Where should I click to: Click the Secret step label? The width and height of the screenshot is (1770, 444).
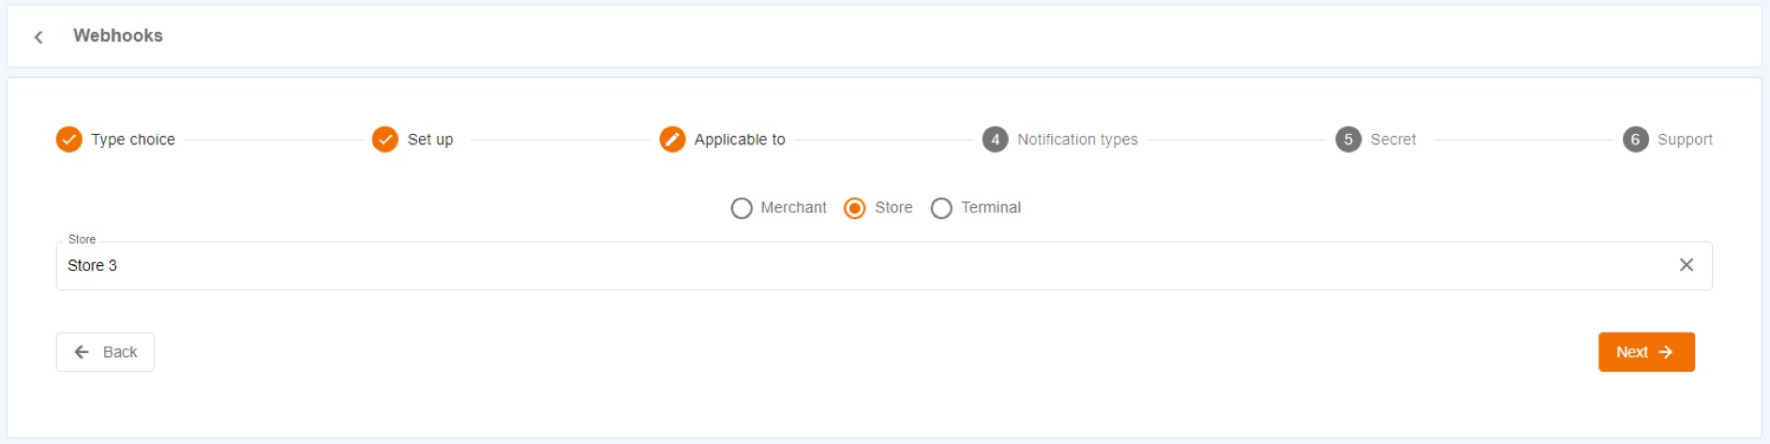pos(1393,140)
